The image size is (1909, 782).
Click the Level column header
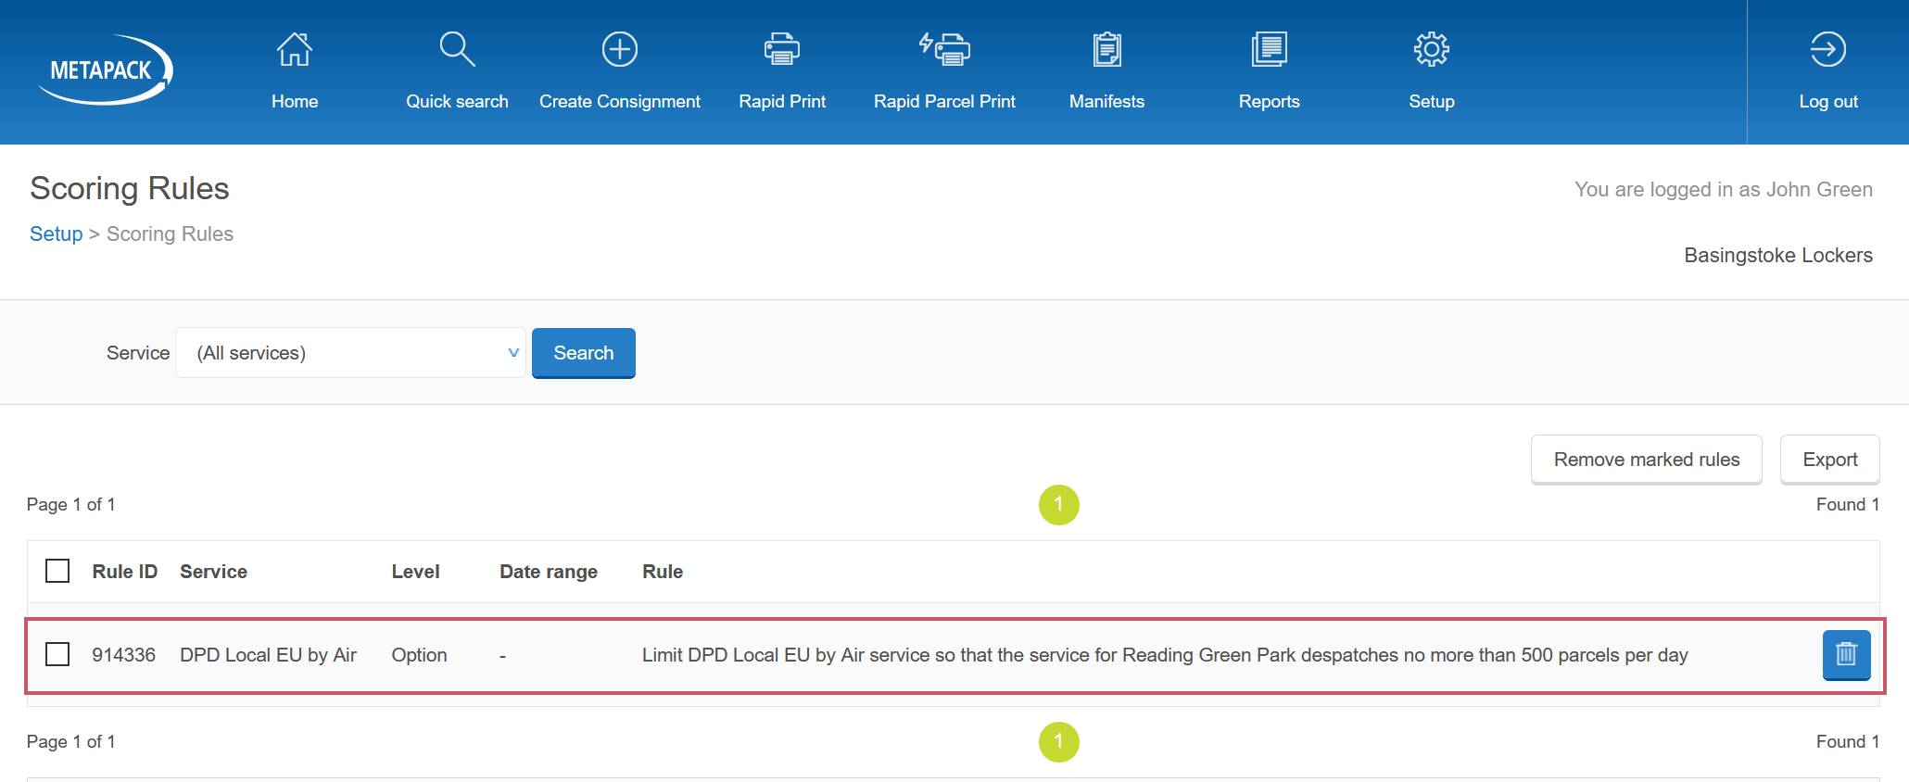415,572
